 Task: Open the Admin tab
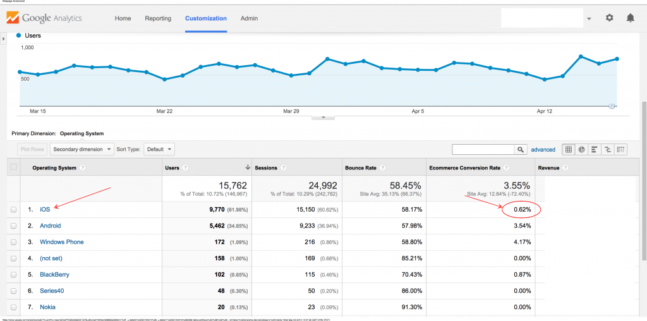pyautogui.click(x=249, y=18)
